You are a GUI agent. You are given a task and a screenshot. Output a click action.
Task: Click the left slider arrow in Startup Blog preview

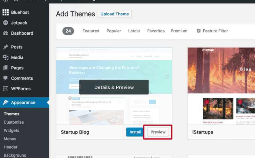(x=62, y=77)
